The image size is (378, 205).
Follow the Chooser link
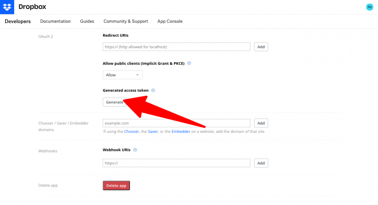132,132
